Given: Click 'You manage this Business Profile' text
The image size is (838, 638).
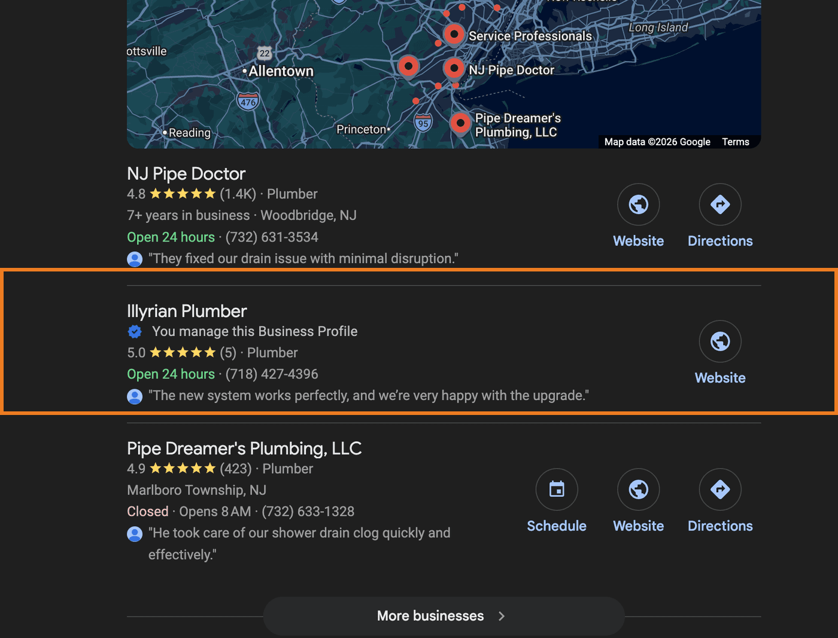Looking at the screenshot, I should tap(254, 331).
